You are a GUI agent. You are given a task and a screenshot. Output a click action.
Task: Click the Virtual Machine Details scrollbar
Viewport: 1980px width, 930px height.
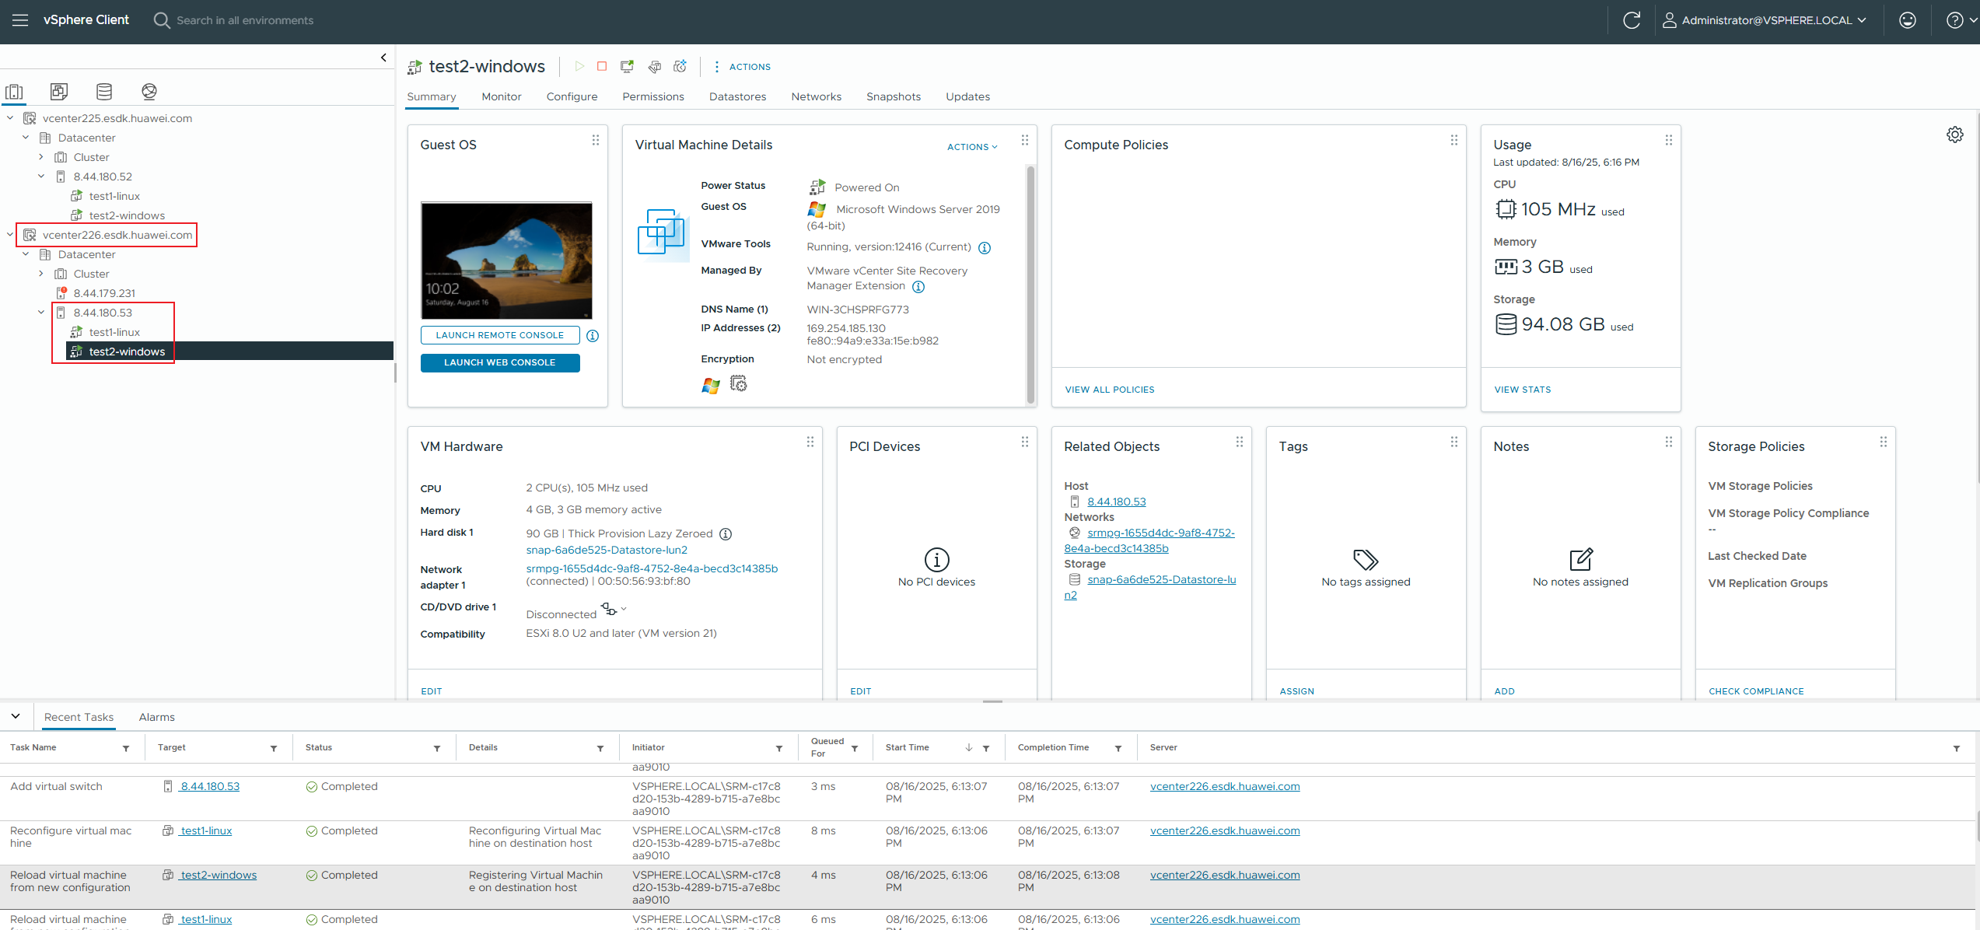click(x=1031, y=285)
